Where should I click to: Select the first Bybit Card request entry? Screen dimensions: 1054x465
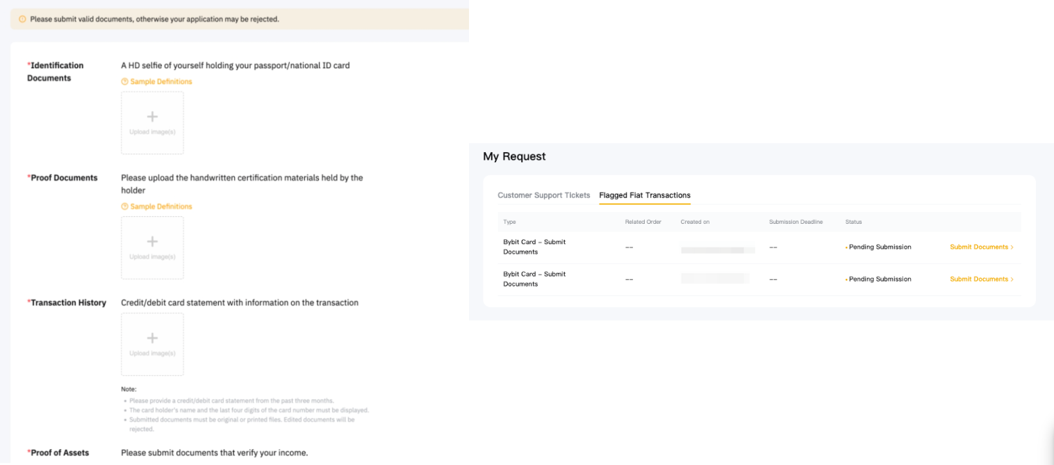(x=534, y=247)
